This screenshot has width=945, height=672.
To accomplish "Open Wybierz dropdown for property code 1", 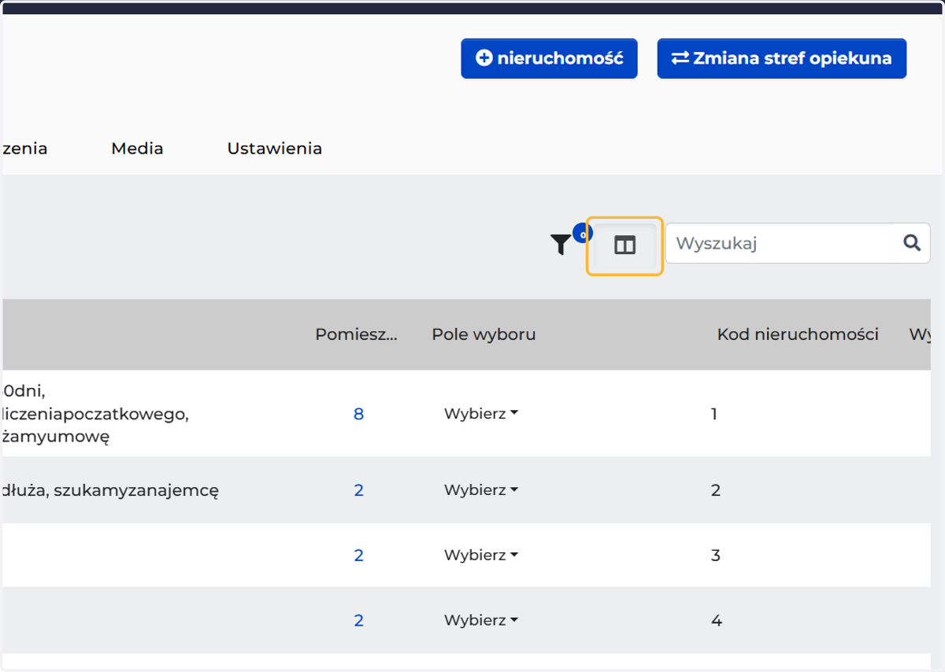I will 481,414.
